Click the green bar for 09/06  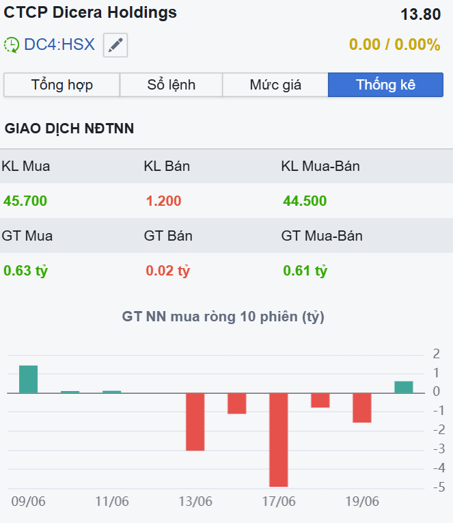(x=28, y=379)
